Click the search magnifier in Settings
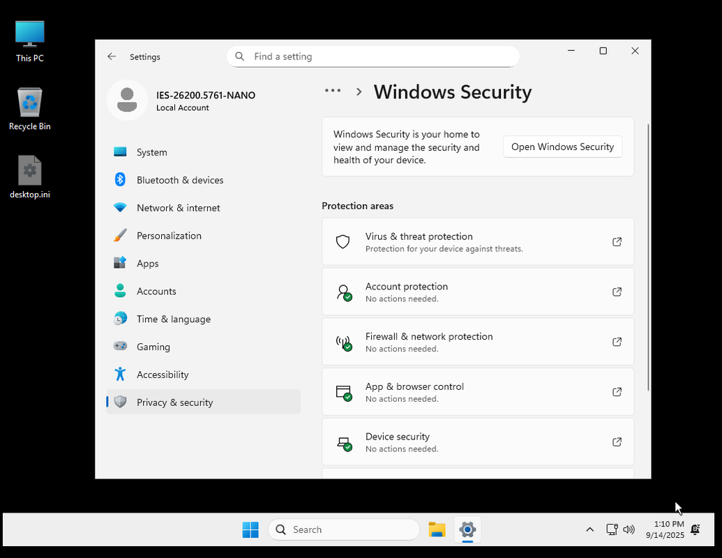The height and width of the screenshot is (558, 722). click(x=239, y=56)
